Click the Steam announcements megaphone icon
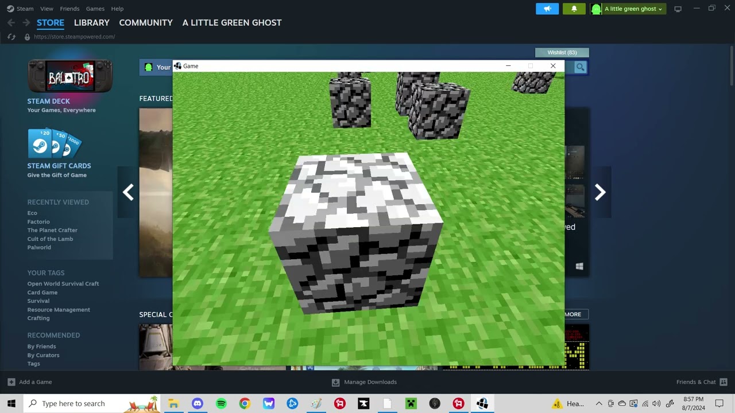 coord(547,9)
